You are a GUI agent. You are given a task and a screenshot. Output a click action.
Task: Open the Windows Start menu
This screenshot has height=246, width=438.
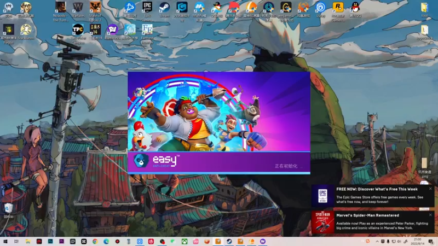coord(5,241)
